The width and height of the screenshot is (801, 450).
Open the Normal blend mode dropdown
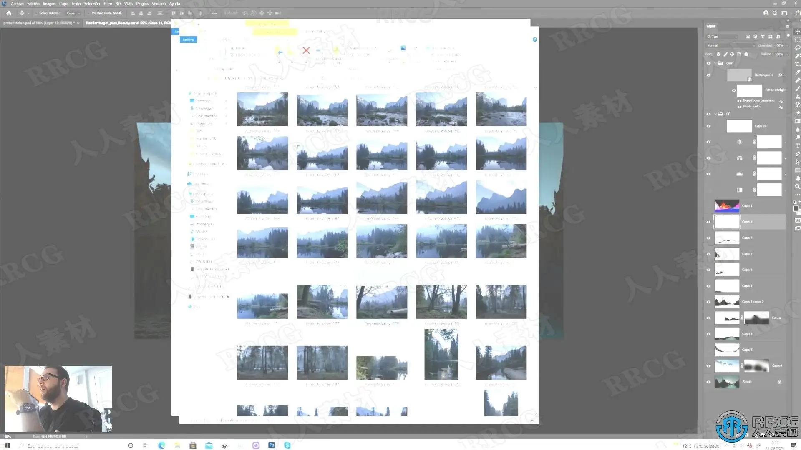[x=730, y=45]
